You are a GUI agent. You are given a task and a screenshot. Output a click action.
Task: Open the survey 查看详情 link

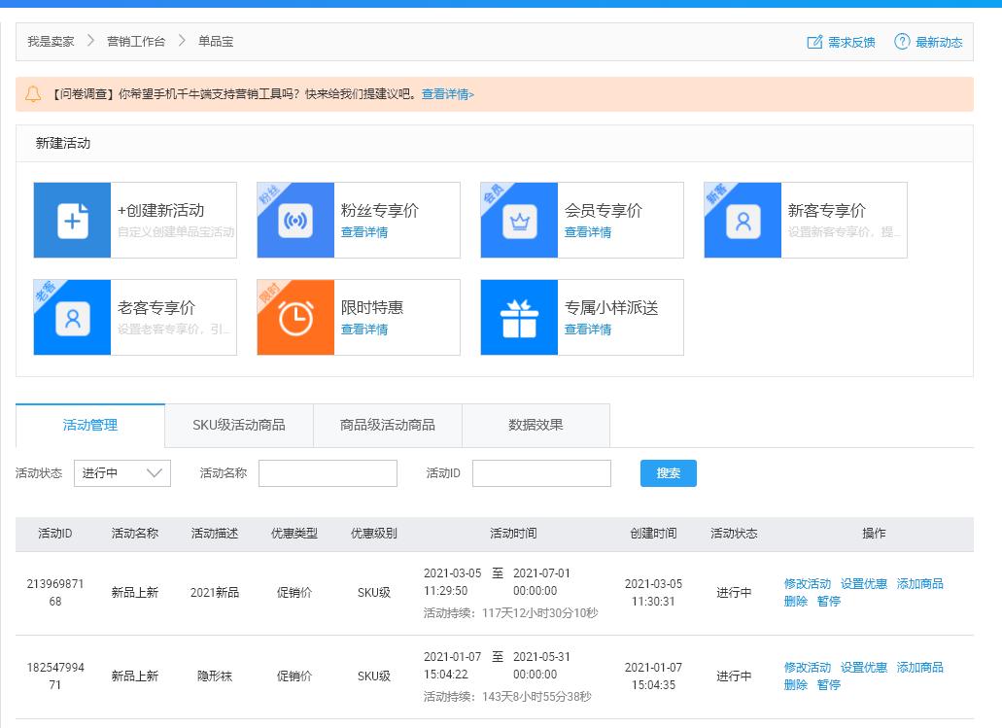(x=447, y=94)
